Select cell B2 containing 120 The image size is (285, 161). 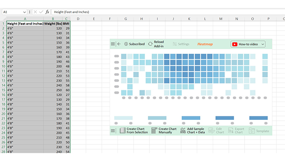tap(53, 28)
